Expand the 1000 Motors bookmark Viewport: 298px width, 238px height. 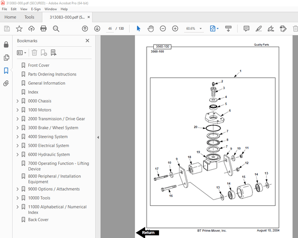(x=17, y=110)
